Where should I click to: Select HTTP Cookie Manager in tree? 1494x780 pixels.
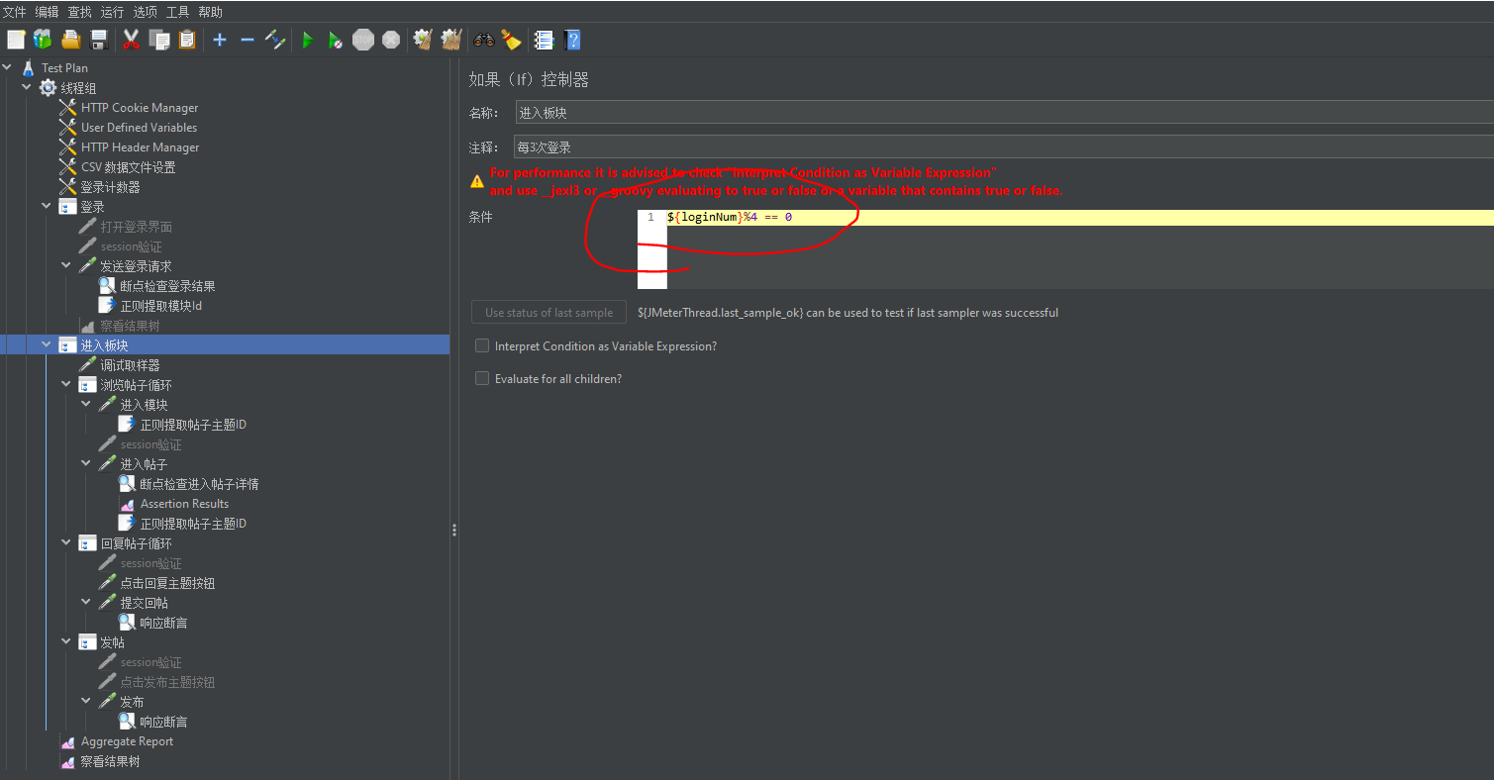[x=140, y=108]
